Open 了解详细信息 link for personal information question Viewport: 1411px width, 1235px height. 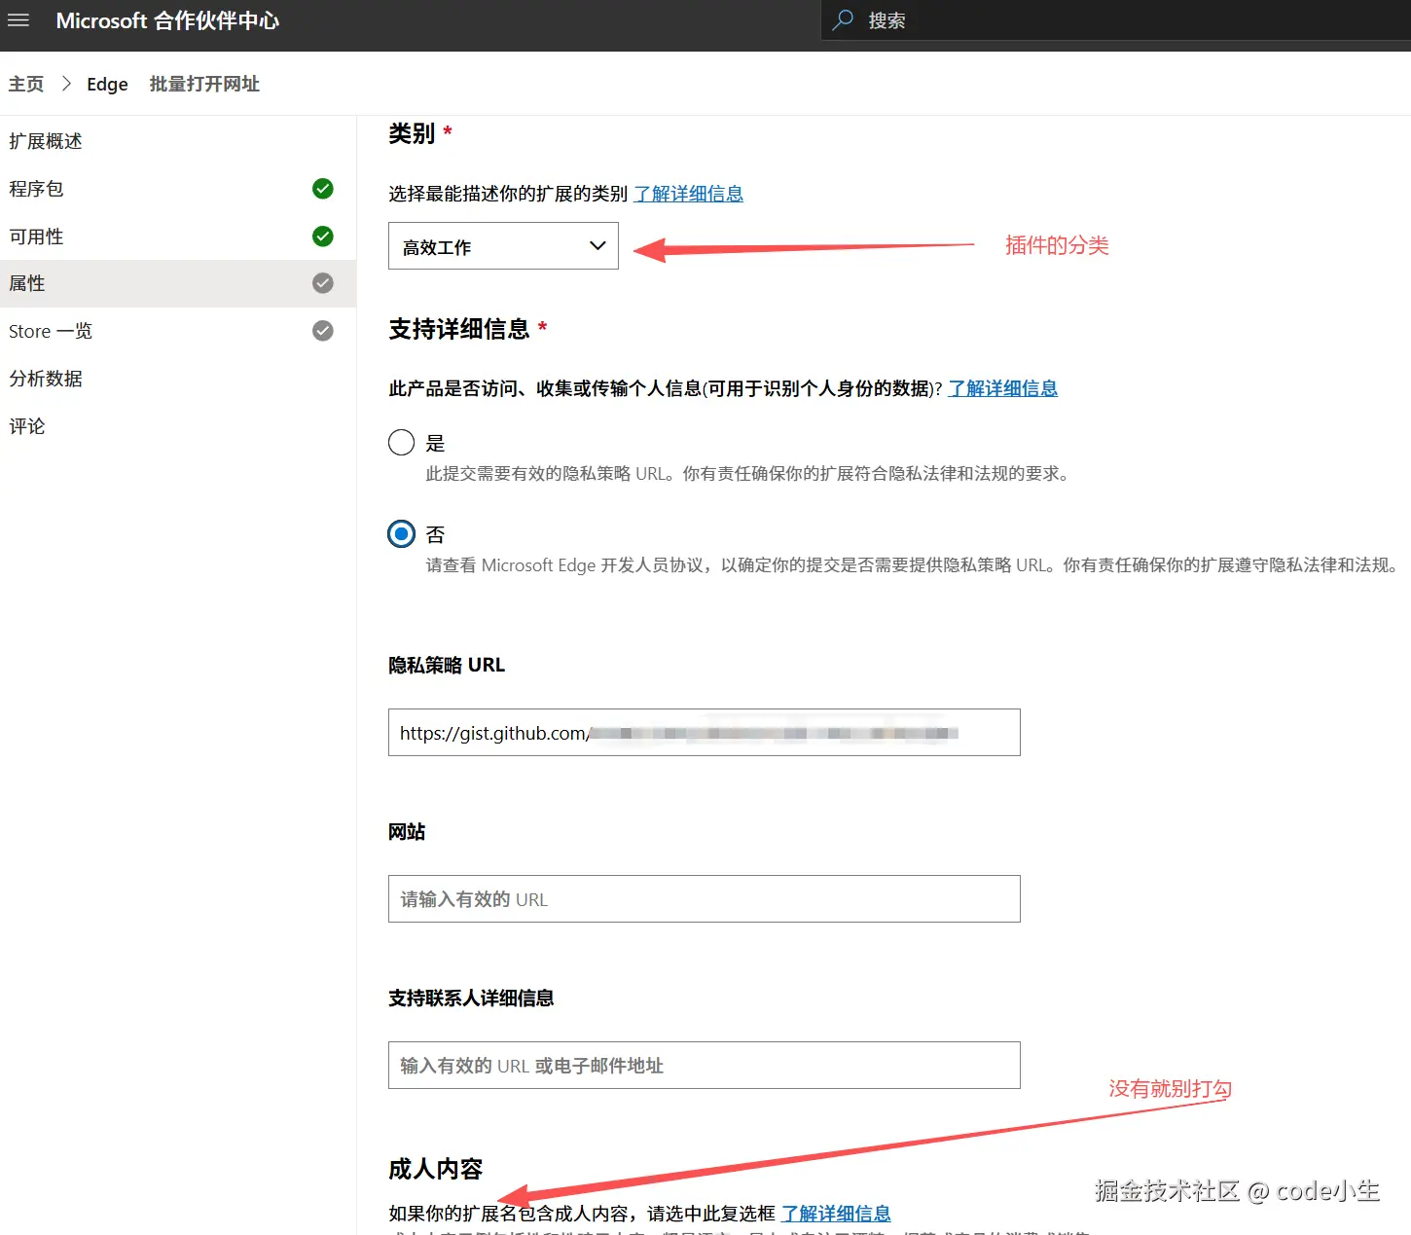click(1002, 388)
